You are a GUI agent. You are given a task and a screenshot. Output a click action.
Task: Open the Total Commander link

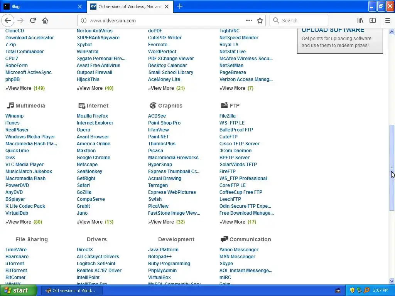[25, 51]
